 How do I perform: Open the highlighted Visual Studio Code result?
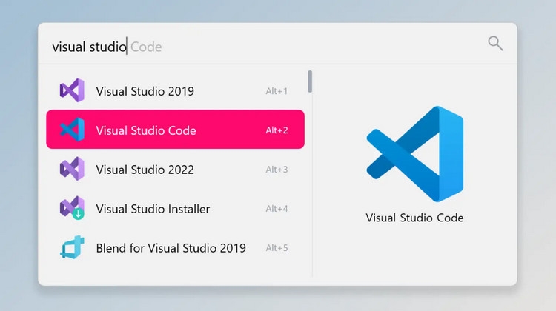[x=175, y=130]
